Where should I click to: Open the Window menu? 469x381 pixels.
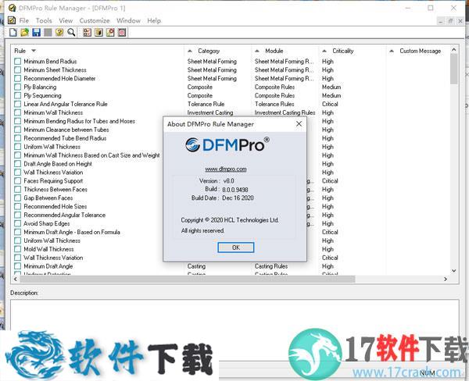tap(129, 20)
